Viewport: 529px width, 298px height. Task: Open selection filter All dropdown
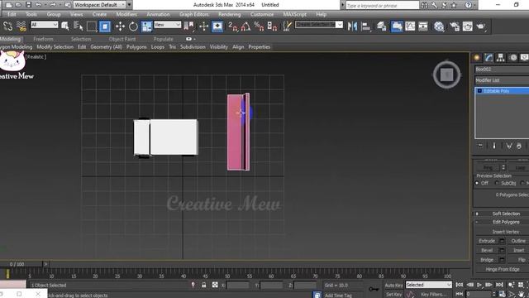(x=44, y=25)
